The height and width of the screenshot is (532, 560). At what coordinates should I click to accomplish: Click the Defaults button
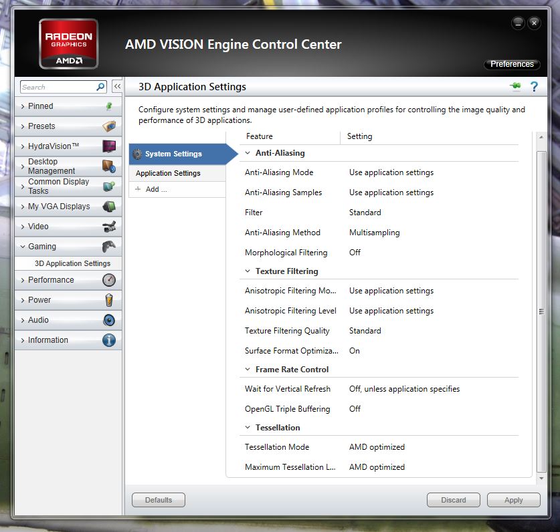click(x=159, y=500)
